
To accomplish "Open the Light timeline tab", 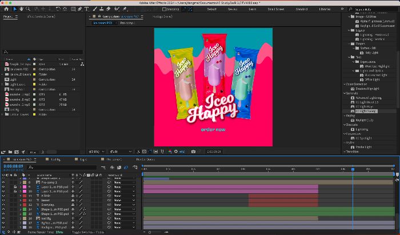I will [x=83, y=160].
